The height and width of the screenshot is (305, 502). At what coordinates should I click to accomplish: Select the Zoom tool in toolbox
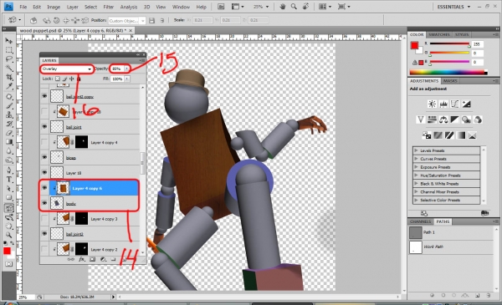click(9, 235)
